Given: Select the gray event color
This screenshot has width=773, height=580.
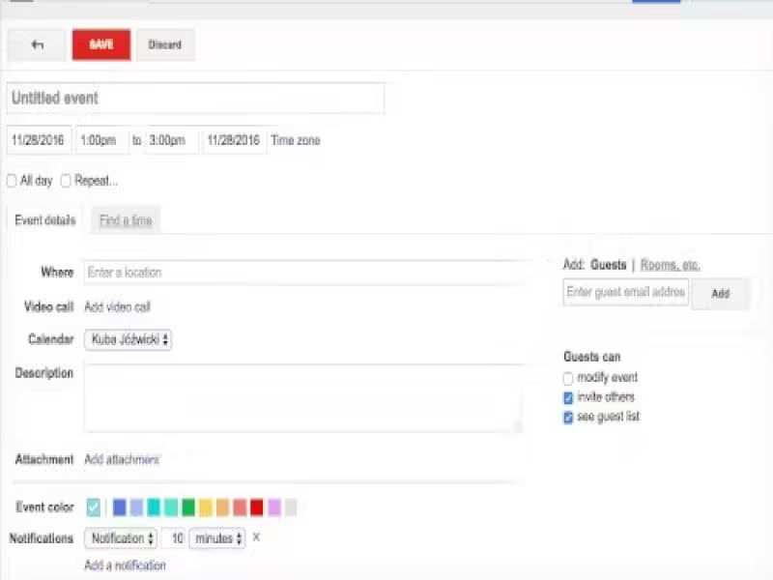Looking at the screenshot, I should pos(292,507).
